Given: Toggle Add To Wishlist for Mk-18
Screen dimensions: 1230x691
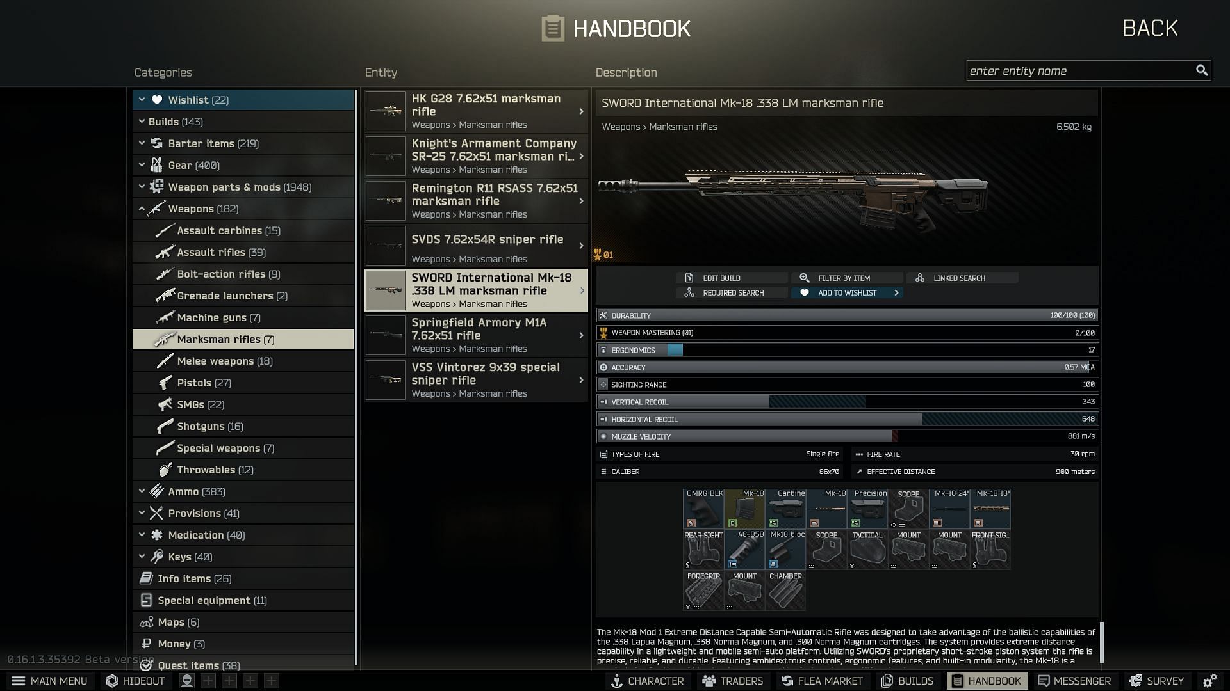Looking at the screenshot, I should (845, 292).
